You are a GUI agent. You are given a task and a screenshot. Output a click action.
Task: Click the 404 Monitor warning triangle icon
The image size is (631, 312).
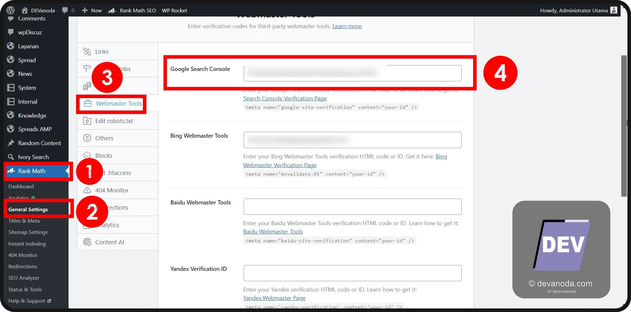coord(87,190)
